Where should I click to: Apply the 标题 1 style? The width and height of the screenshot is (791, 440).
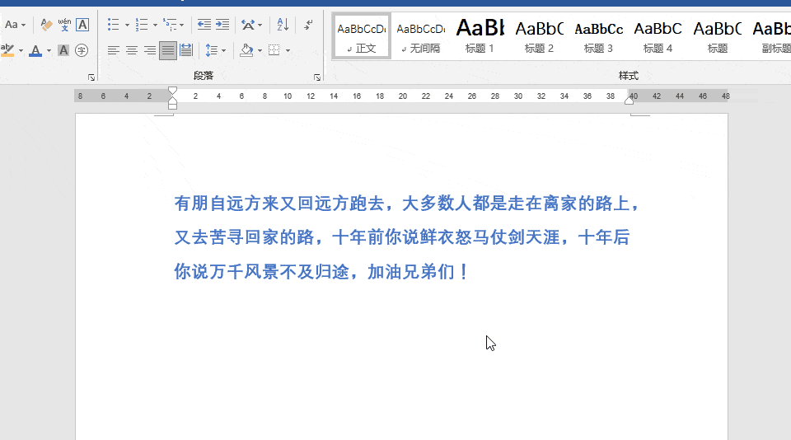pos(480,35)
